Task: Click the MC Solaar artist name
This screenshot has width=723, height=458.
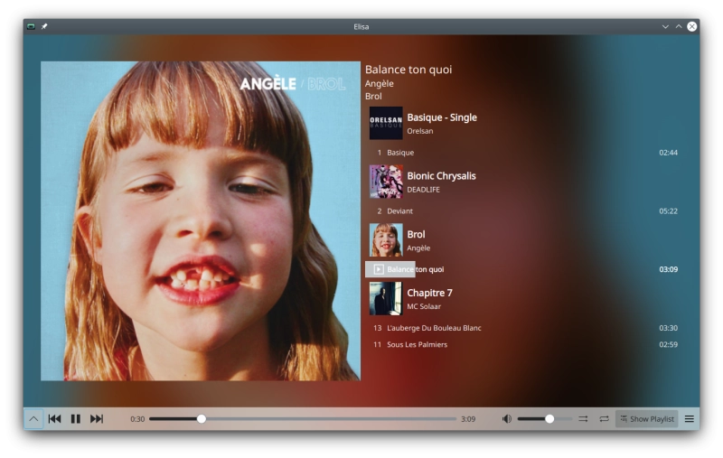Action: [x=424, y=306]
